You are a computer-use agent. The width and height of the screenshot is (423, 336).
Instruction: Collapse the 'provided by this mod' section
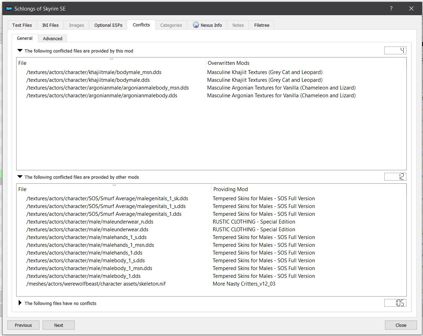point(20,51)
